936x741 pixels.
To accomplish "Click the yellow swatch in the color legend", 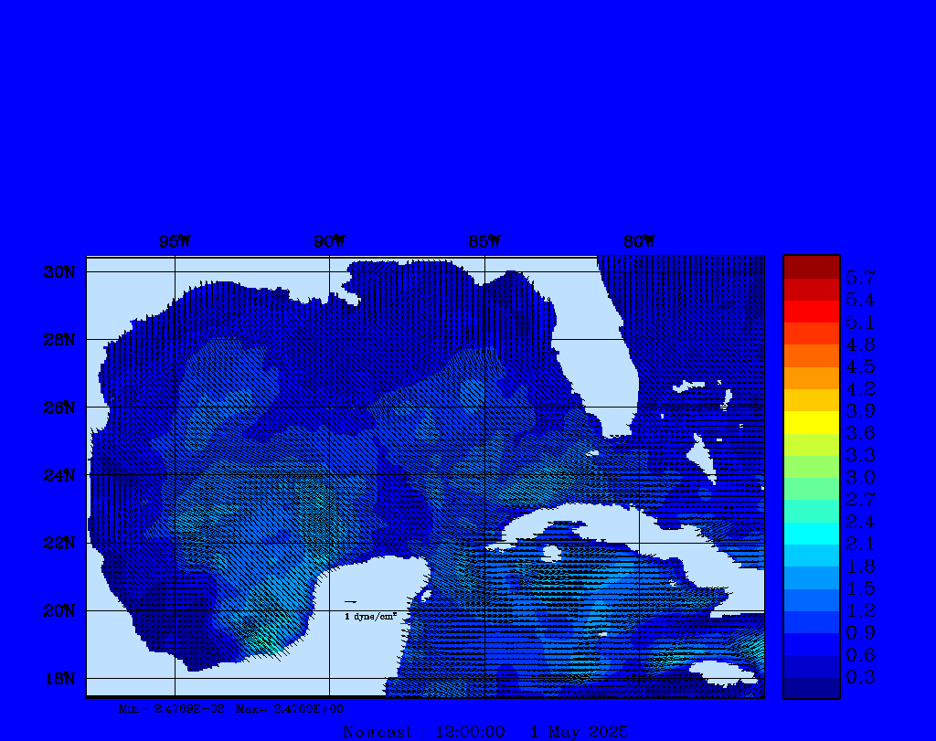I will pyautogui.click(x=811, y=422).
